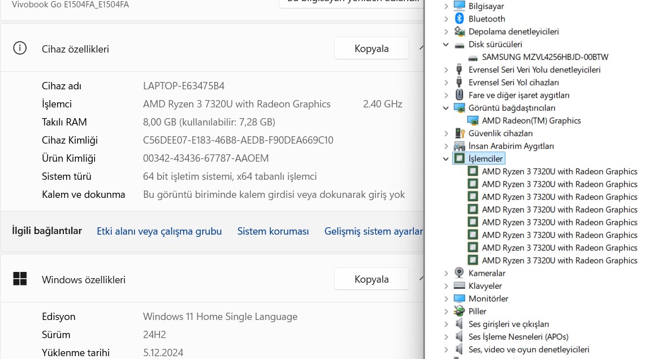The height and width of the screenshot is (359, 662).
Task: Click the Disk sürücüleri drive icon
Action: (460, 45)
